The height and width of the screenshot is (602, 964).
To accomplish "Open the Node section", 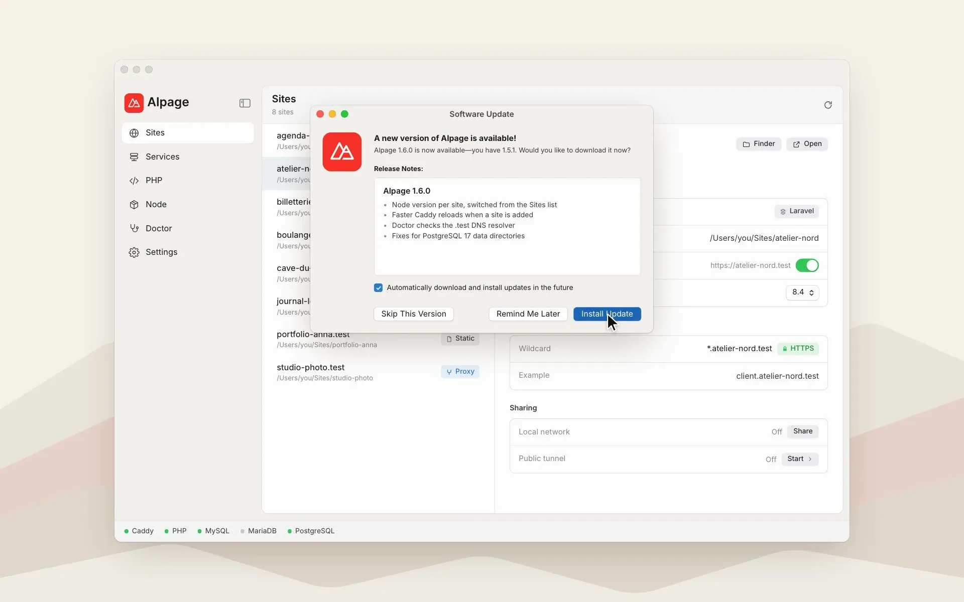I will 188,204.
